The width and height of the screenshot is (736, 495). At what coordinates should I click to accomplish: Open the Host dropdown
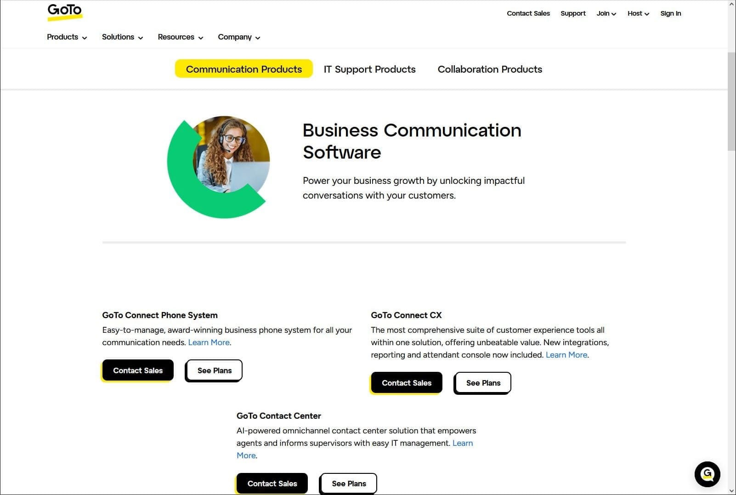638,13
